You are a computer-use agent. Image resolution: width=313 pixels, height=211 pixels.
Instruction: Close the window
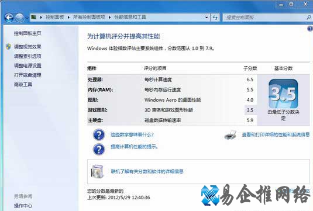point(305,4)
